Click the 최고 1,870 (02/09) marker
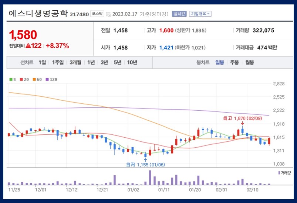Screen dimensions: 297x203 coord(243,118)
